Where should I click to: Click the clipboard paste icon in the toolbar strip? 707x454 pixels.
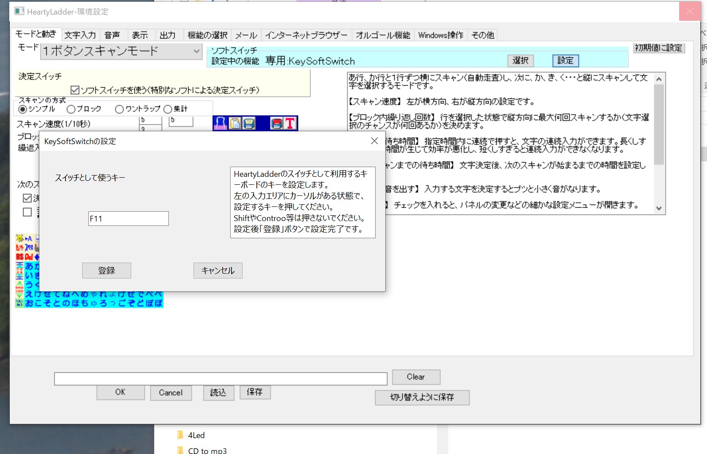pyautogui.click(x=235, y=123)
